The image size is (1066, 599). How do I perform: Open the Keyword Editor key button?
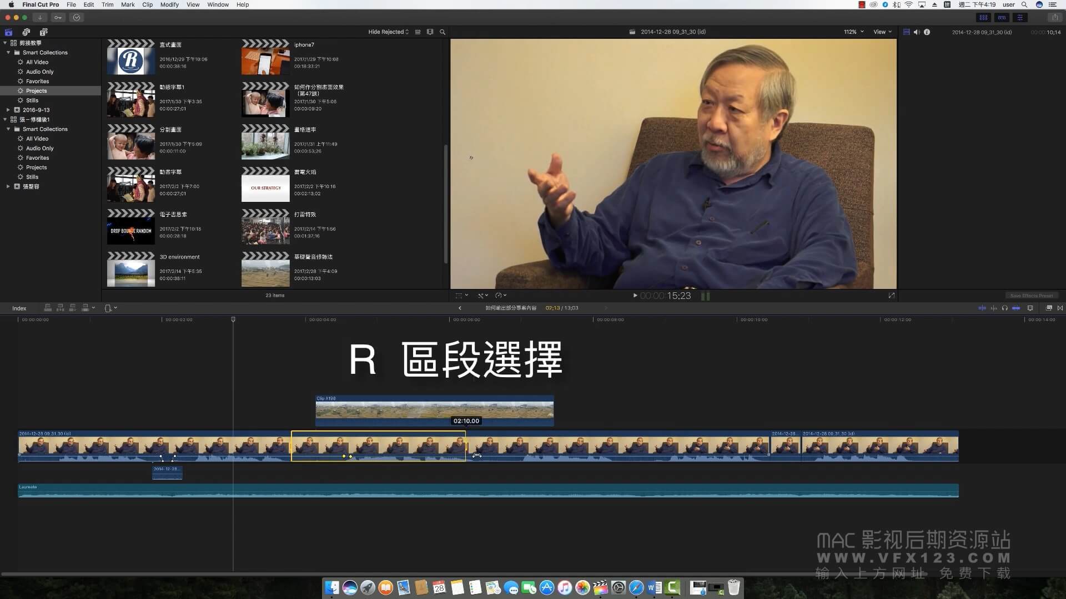(x=58, y=17)
